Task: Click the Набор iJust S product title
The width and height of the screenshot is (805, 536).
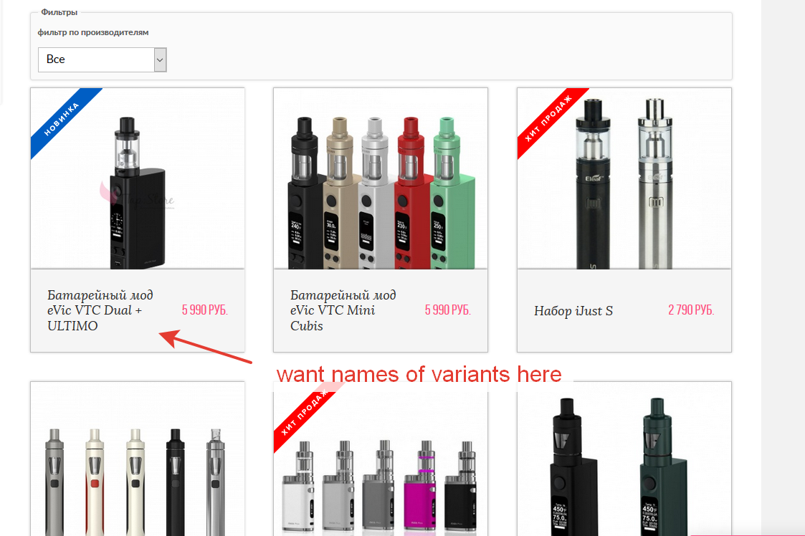Action: (x=573, y=310)
